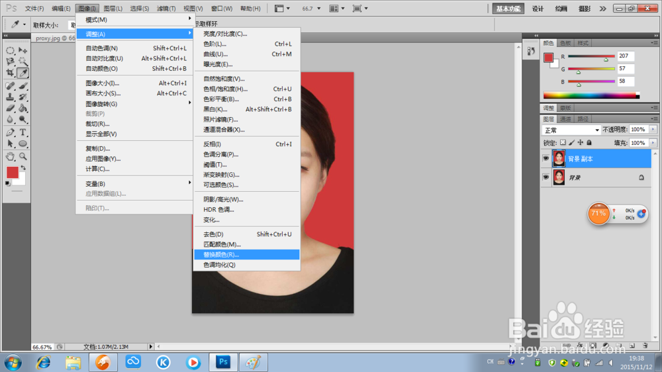Select the Pen tool
The height and width of the screenshot is (372, 662).
click(10, 132)
